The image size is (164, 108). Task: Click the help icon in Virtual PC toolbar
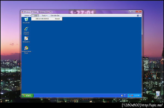[x=138, y=16]
